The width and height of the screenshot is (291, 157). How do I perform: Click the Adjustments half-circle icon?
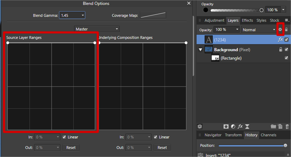pyautogui.click(x=233, y=127)
